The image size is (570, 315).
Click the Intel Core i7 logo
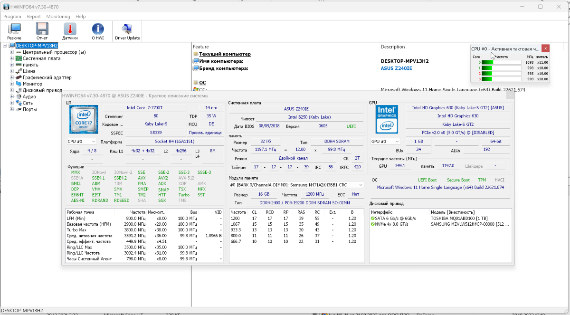click(84, 119)
